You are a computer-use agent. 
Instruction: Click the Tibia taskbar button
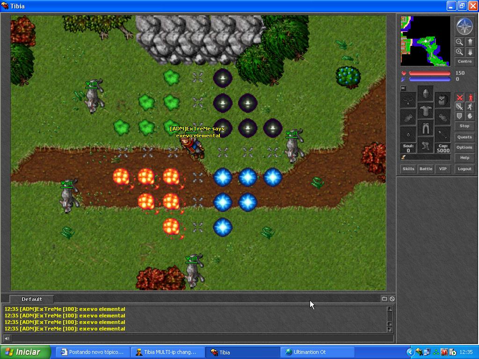243,352
